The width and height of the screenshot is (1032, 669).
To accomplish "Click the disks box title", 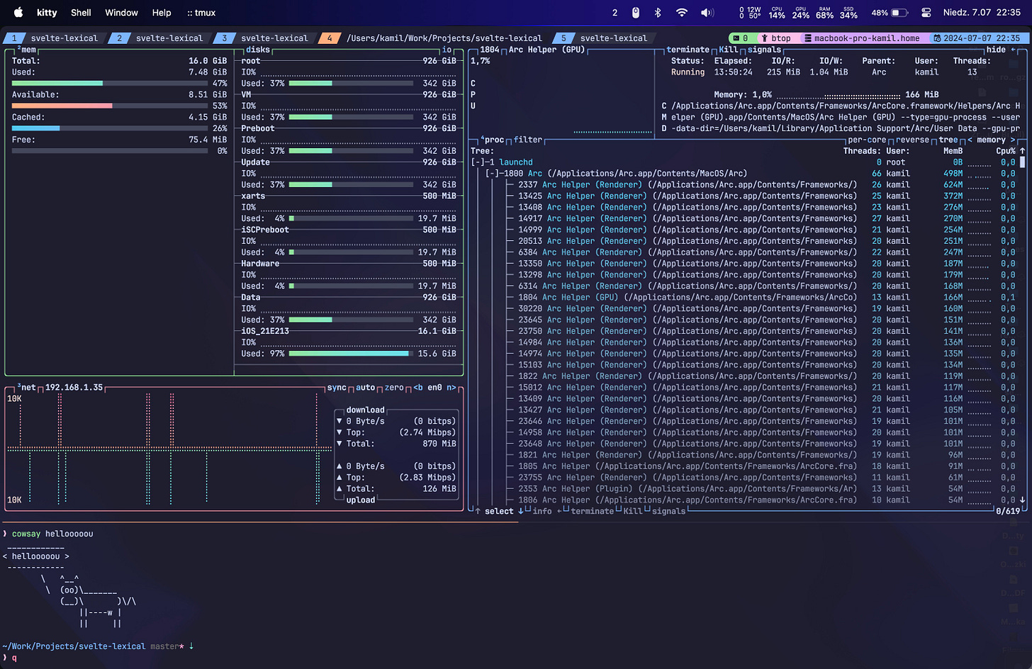I will [x=258, y=50].
